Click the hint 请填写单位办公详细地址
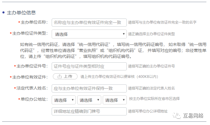210x125 pixels. (x=148, y=111)
